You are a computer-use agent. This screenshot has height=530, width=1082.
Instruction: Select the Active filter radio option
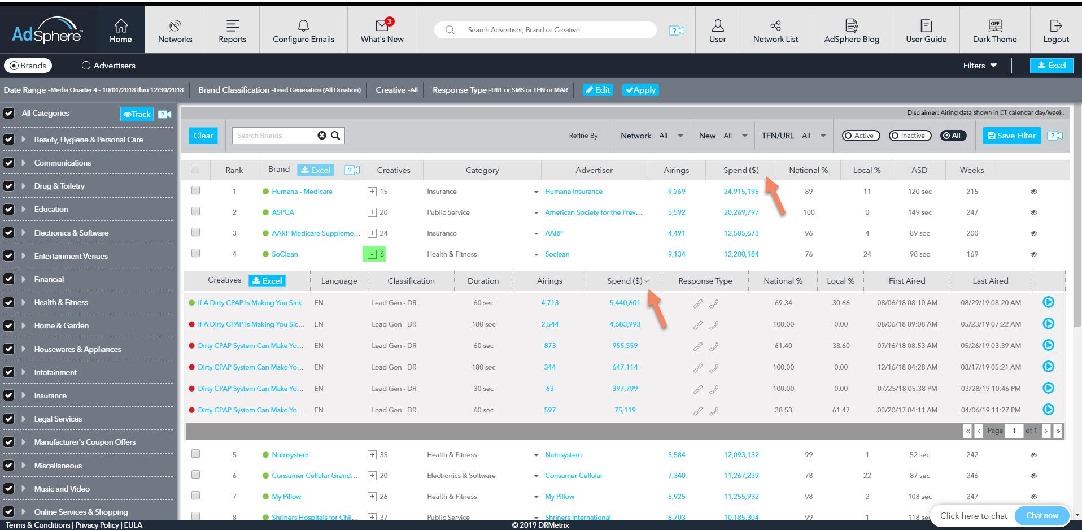click(862, 136)
